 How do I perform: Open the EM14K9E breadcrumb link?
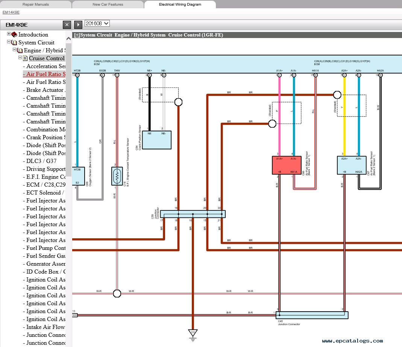tap(11, 12)
